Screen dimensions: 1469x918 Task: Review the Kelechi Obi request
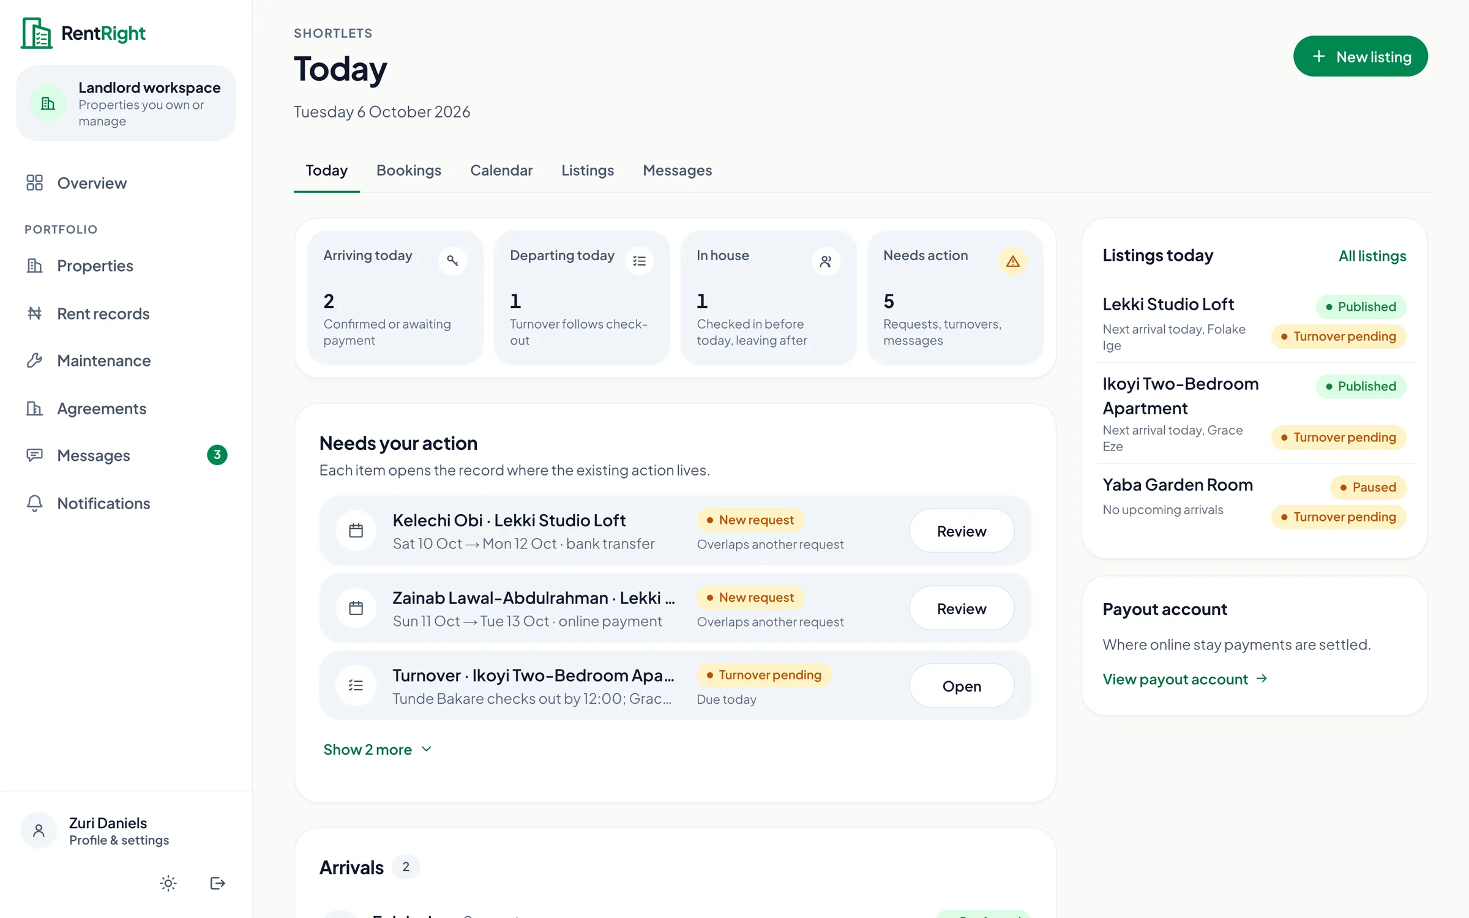pos(961,531)
